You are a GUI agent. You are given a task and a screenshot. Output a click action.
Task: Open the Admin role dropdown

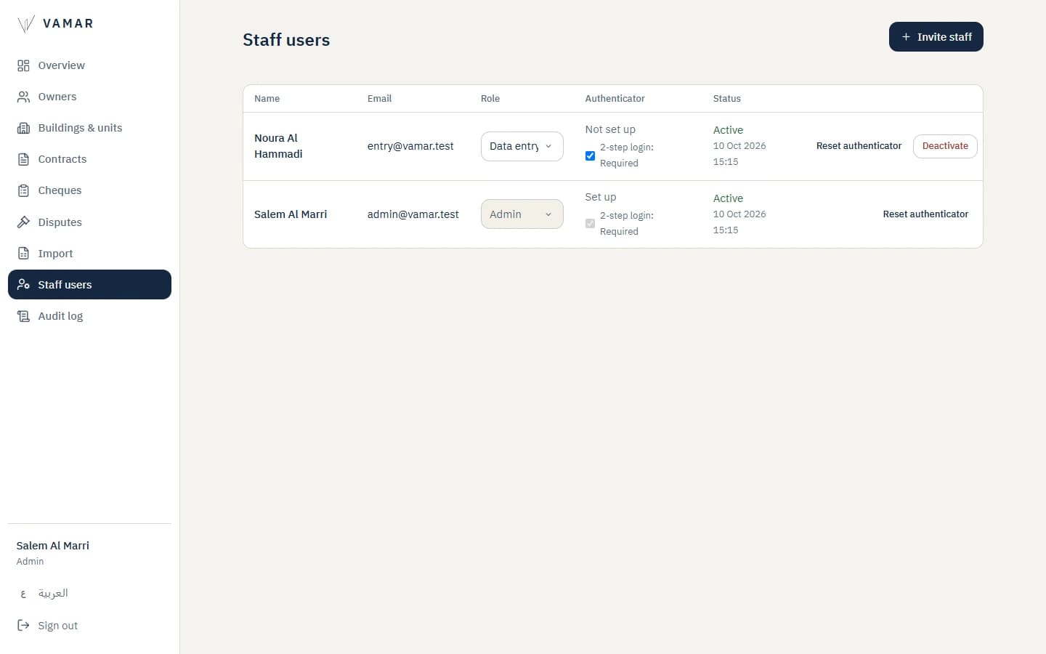[522, 214]
